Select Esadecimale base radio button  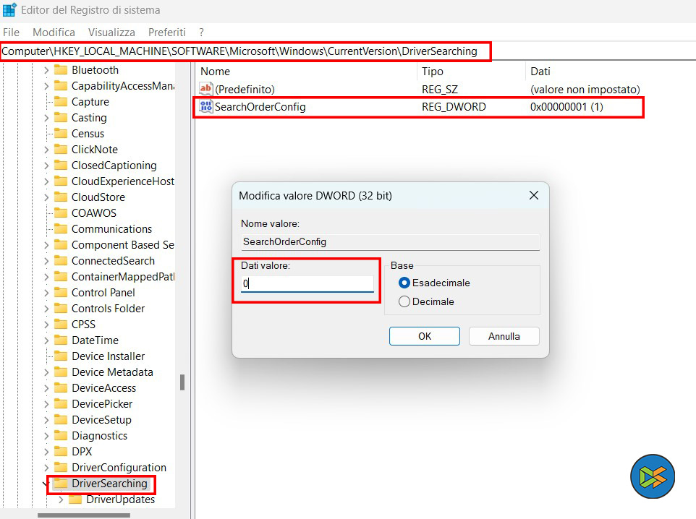[404, 283]
